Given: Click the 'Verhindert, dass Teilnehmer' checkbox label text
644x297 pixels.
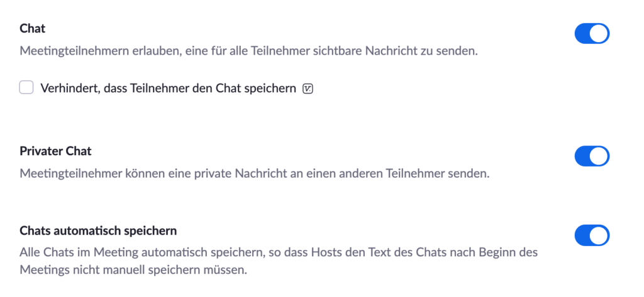Looking at the screenshot, I should [168, 88].
